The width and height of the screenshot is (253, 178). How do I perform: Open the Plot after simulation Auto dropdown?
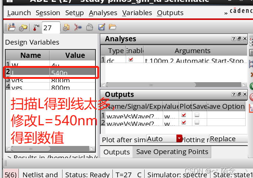165,139
